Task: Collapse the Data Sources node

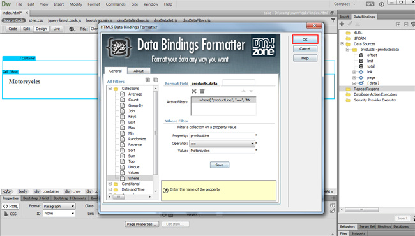Action: click(x=342, y=44)
